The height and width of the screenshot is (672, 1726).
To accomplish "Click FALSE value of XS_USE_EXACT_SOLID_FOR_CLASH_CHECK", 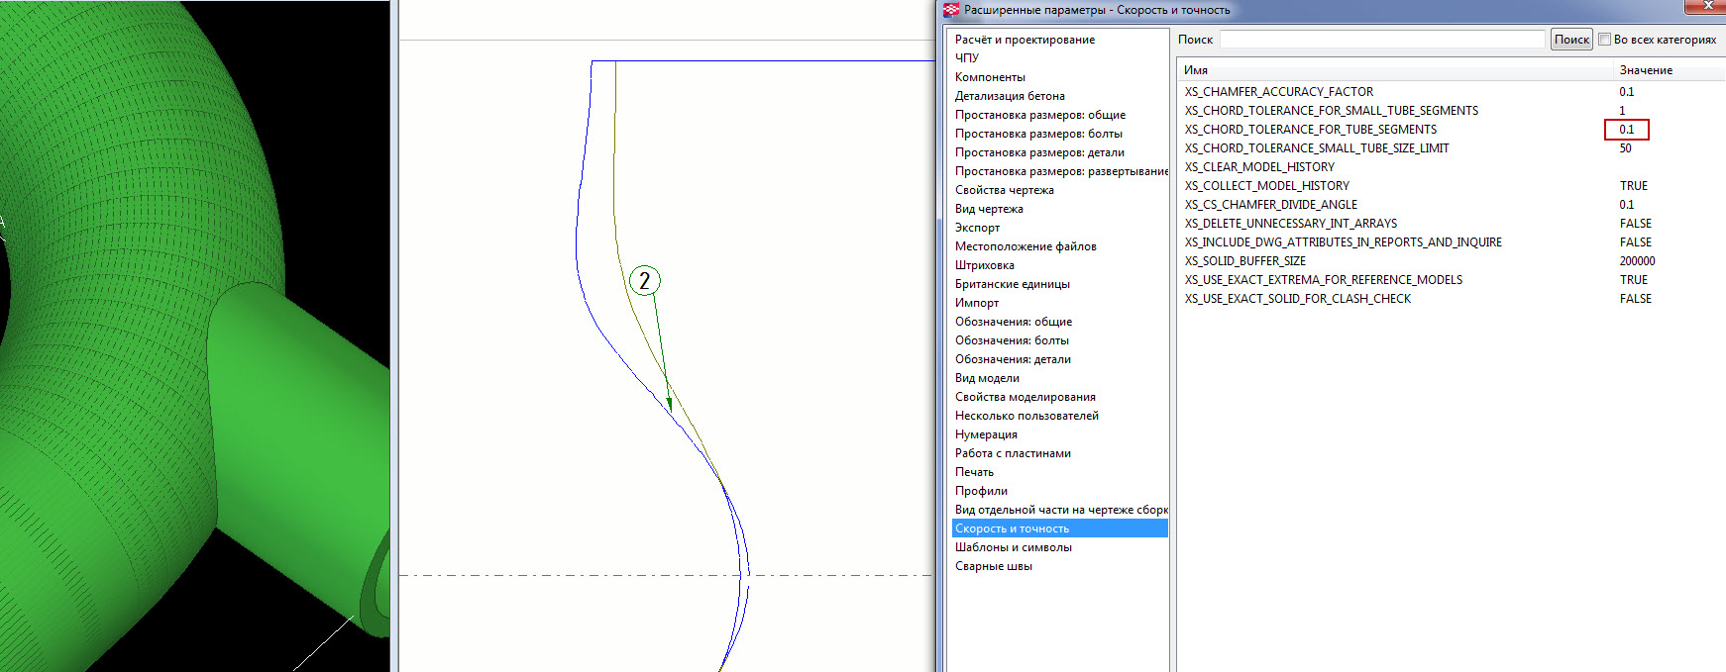I will pyautogui.click(x=1635, y=299).
